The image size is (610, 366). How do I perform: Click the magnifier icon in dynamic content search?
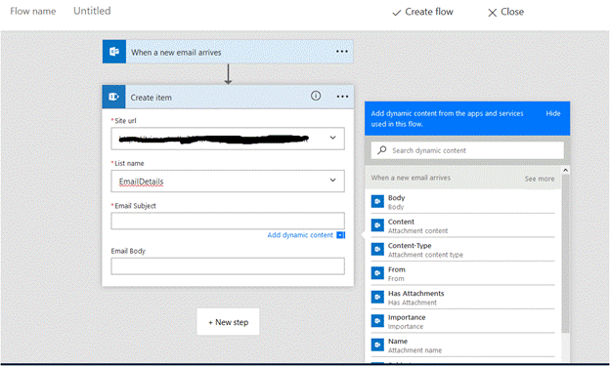point(382,150)
